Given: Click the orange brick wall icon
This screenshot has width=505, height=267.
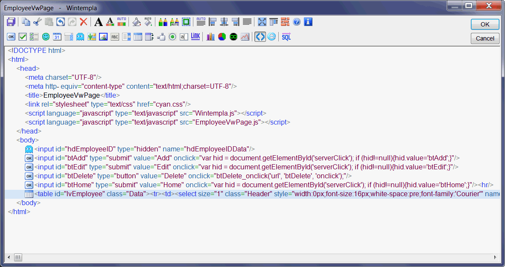Looking at the screenshot, I should click(285, 22).
